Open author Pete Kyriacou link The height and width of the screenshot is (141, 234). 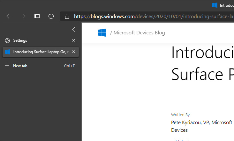(202, 126)
